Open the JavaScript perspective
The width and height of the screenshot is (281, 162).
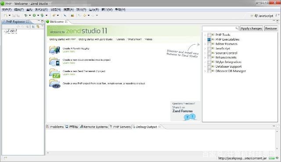click(x=264, y=16)
